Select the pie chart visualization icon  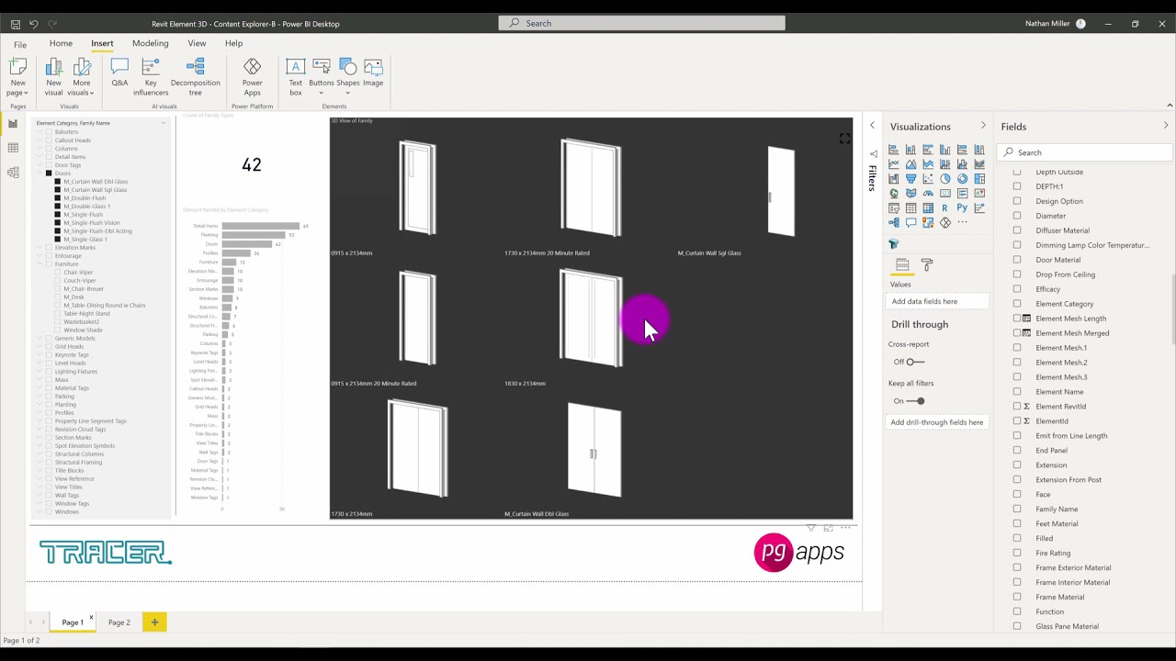point(944,179)
